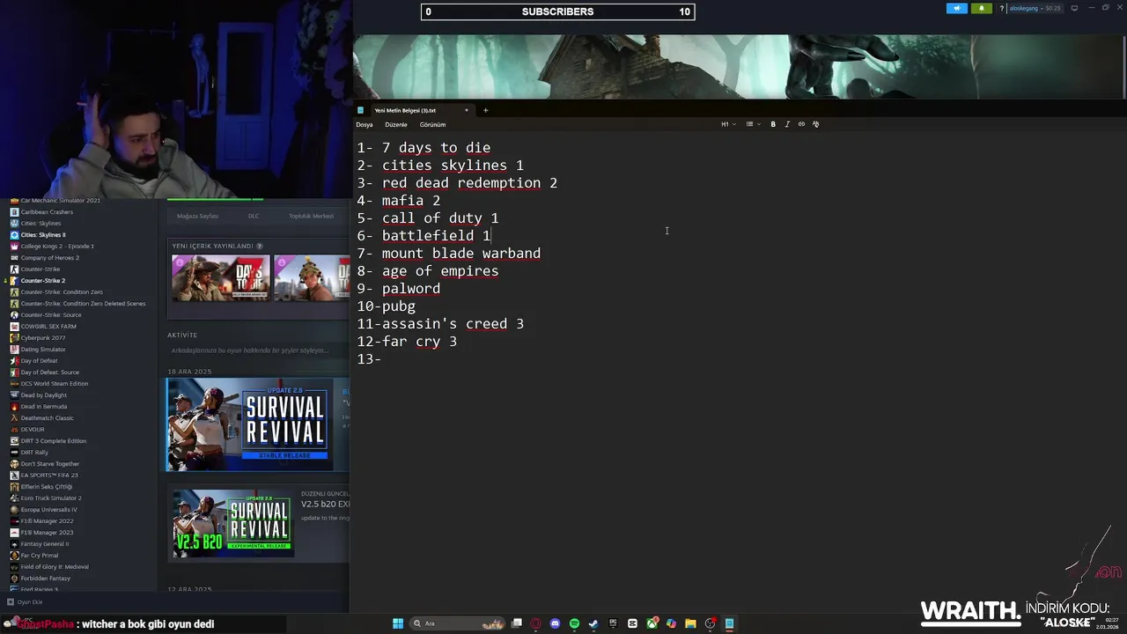Open the Windows Start menu

(x=398, y=623)
